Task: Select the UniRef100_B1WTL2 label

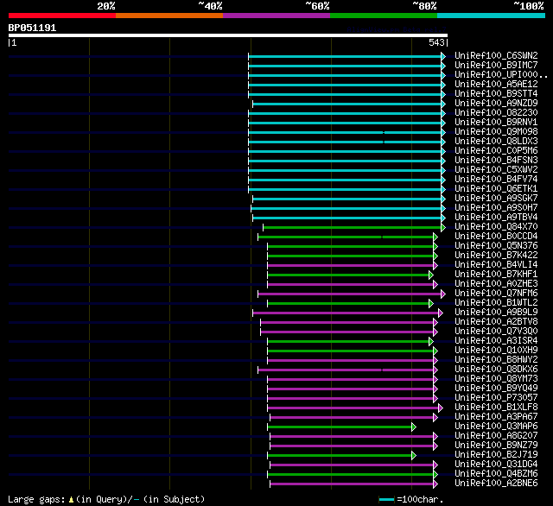Action: [x=496, y=303]
